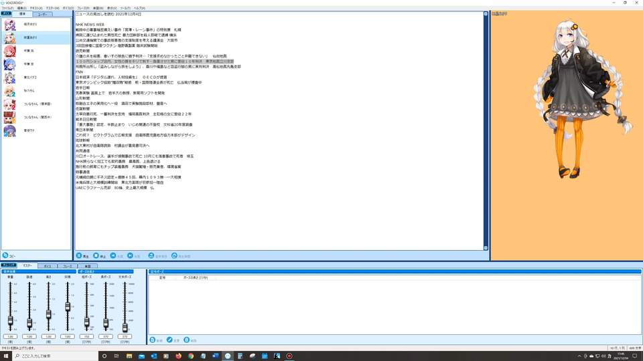Open the ツール menu
This screenshot has width=643, height=361.
tap(125, 8)
